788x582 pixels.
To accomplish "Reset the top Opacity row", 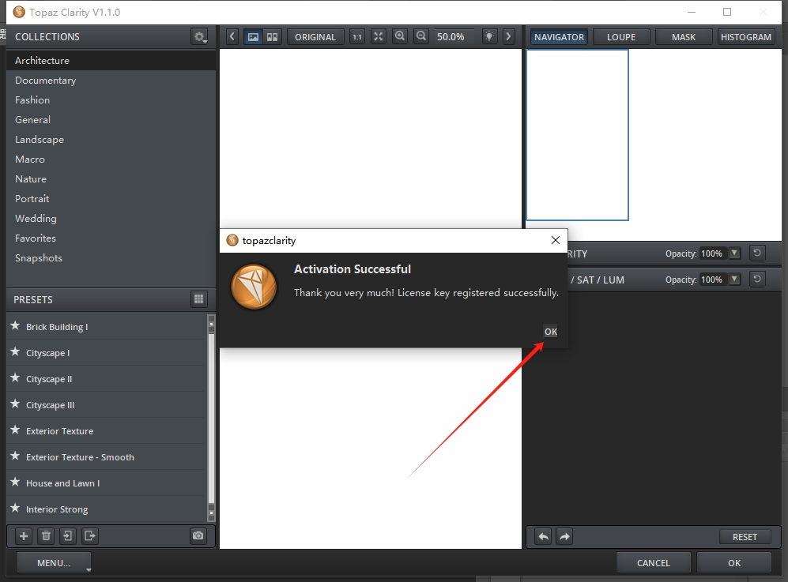I will pos(757,253).
